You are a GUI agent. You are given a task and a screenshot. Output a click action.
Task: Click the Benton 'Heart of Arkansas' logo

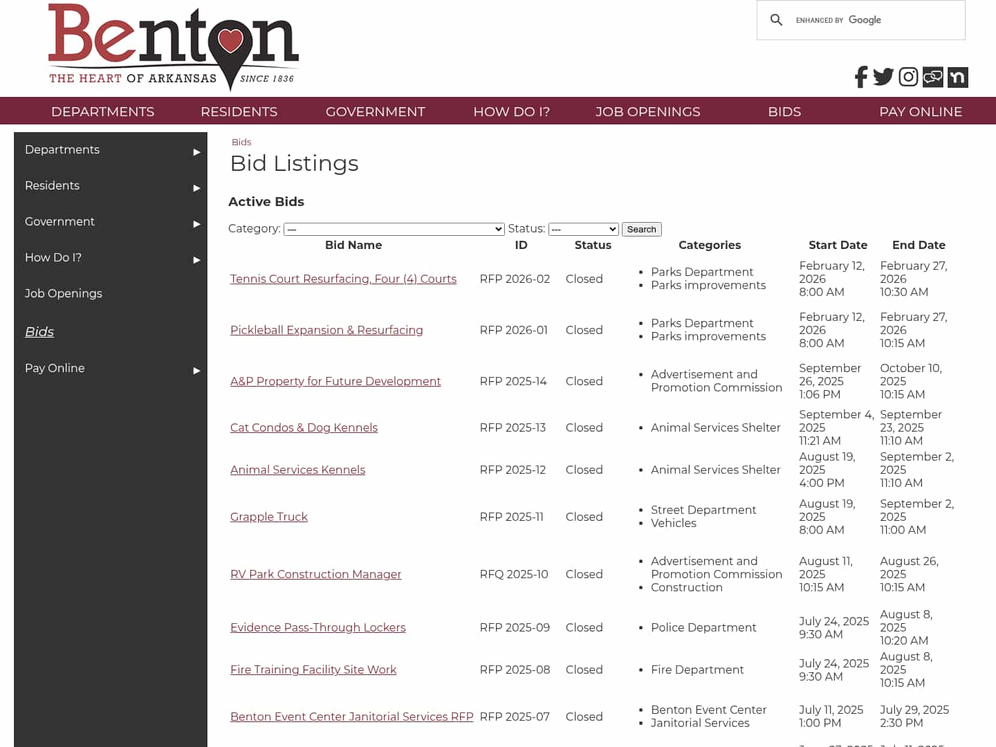point(173,46)
